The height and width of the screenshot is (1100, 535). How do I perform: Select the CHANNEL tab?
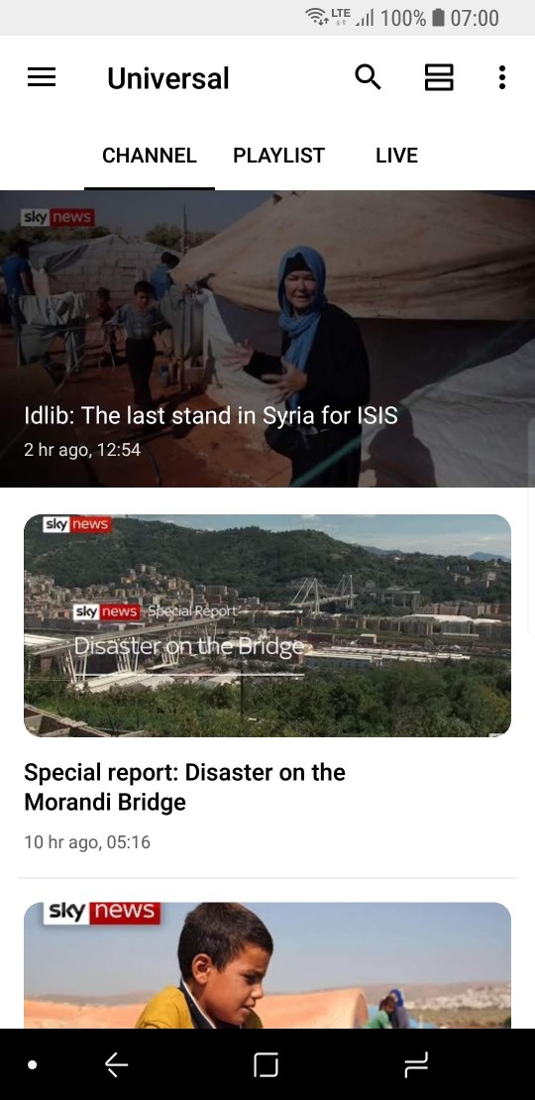click(150, 155)
